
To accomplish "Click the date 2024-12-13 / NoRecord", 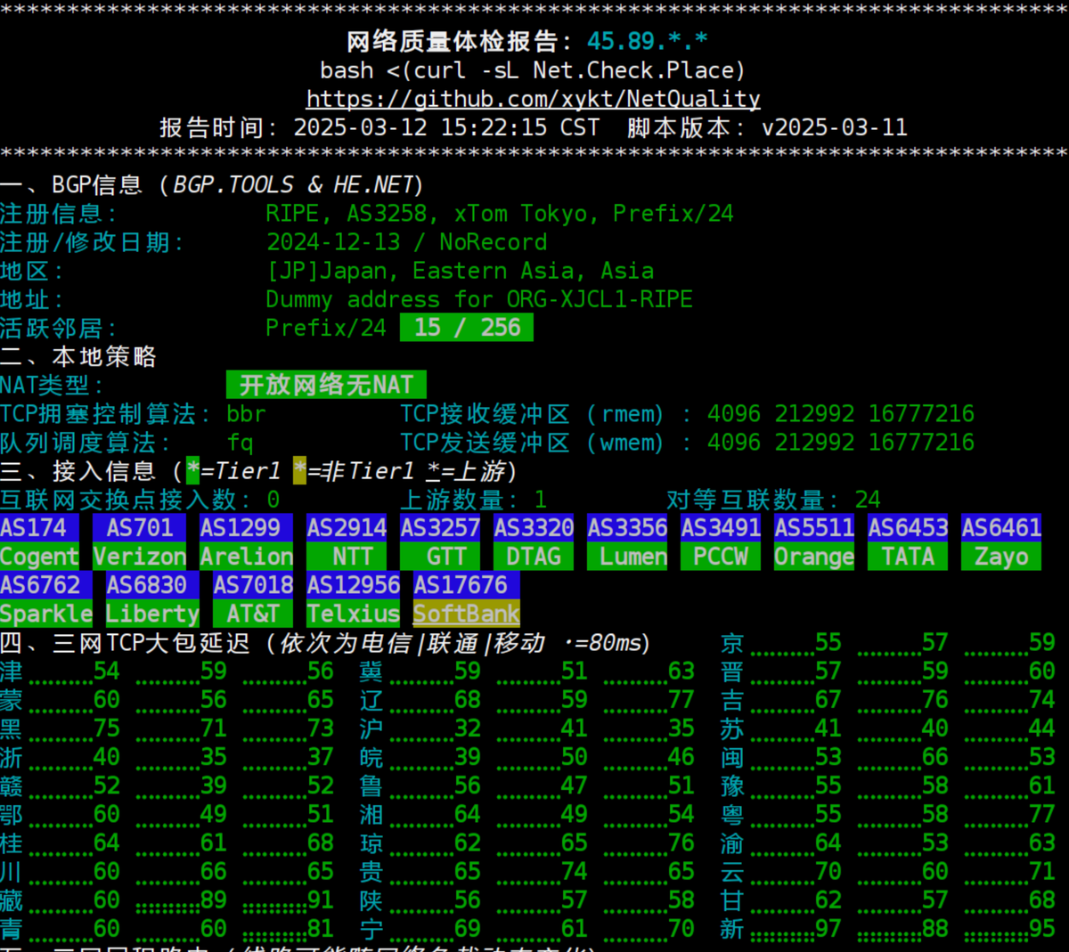I will click(x=407, y=242).
